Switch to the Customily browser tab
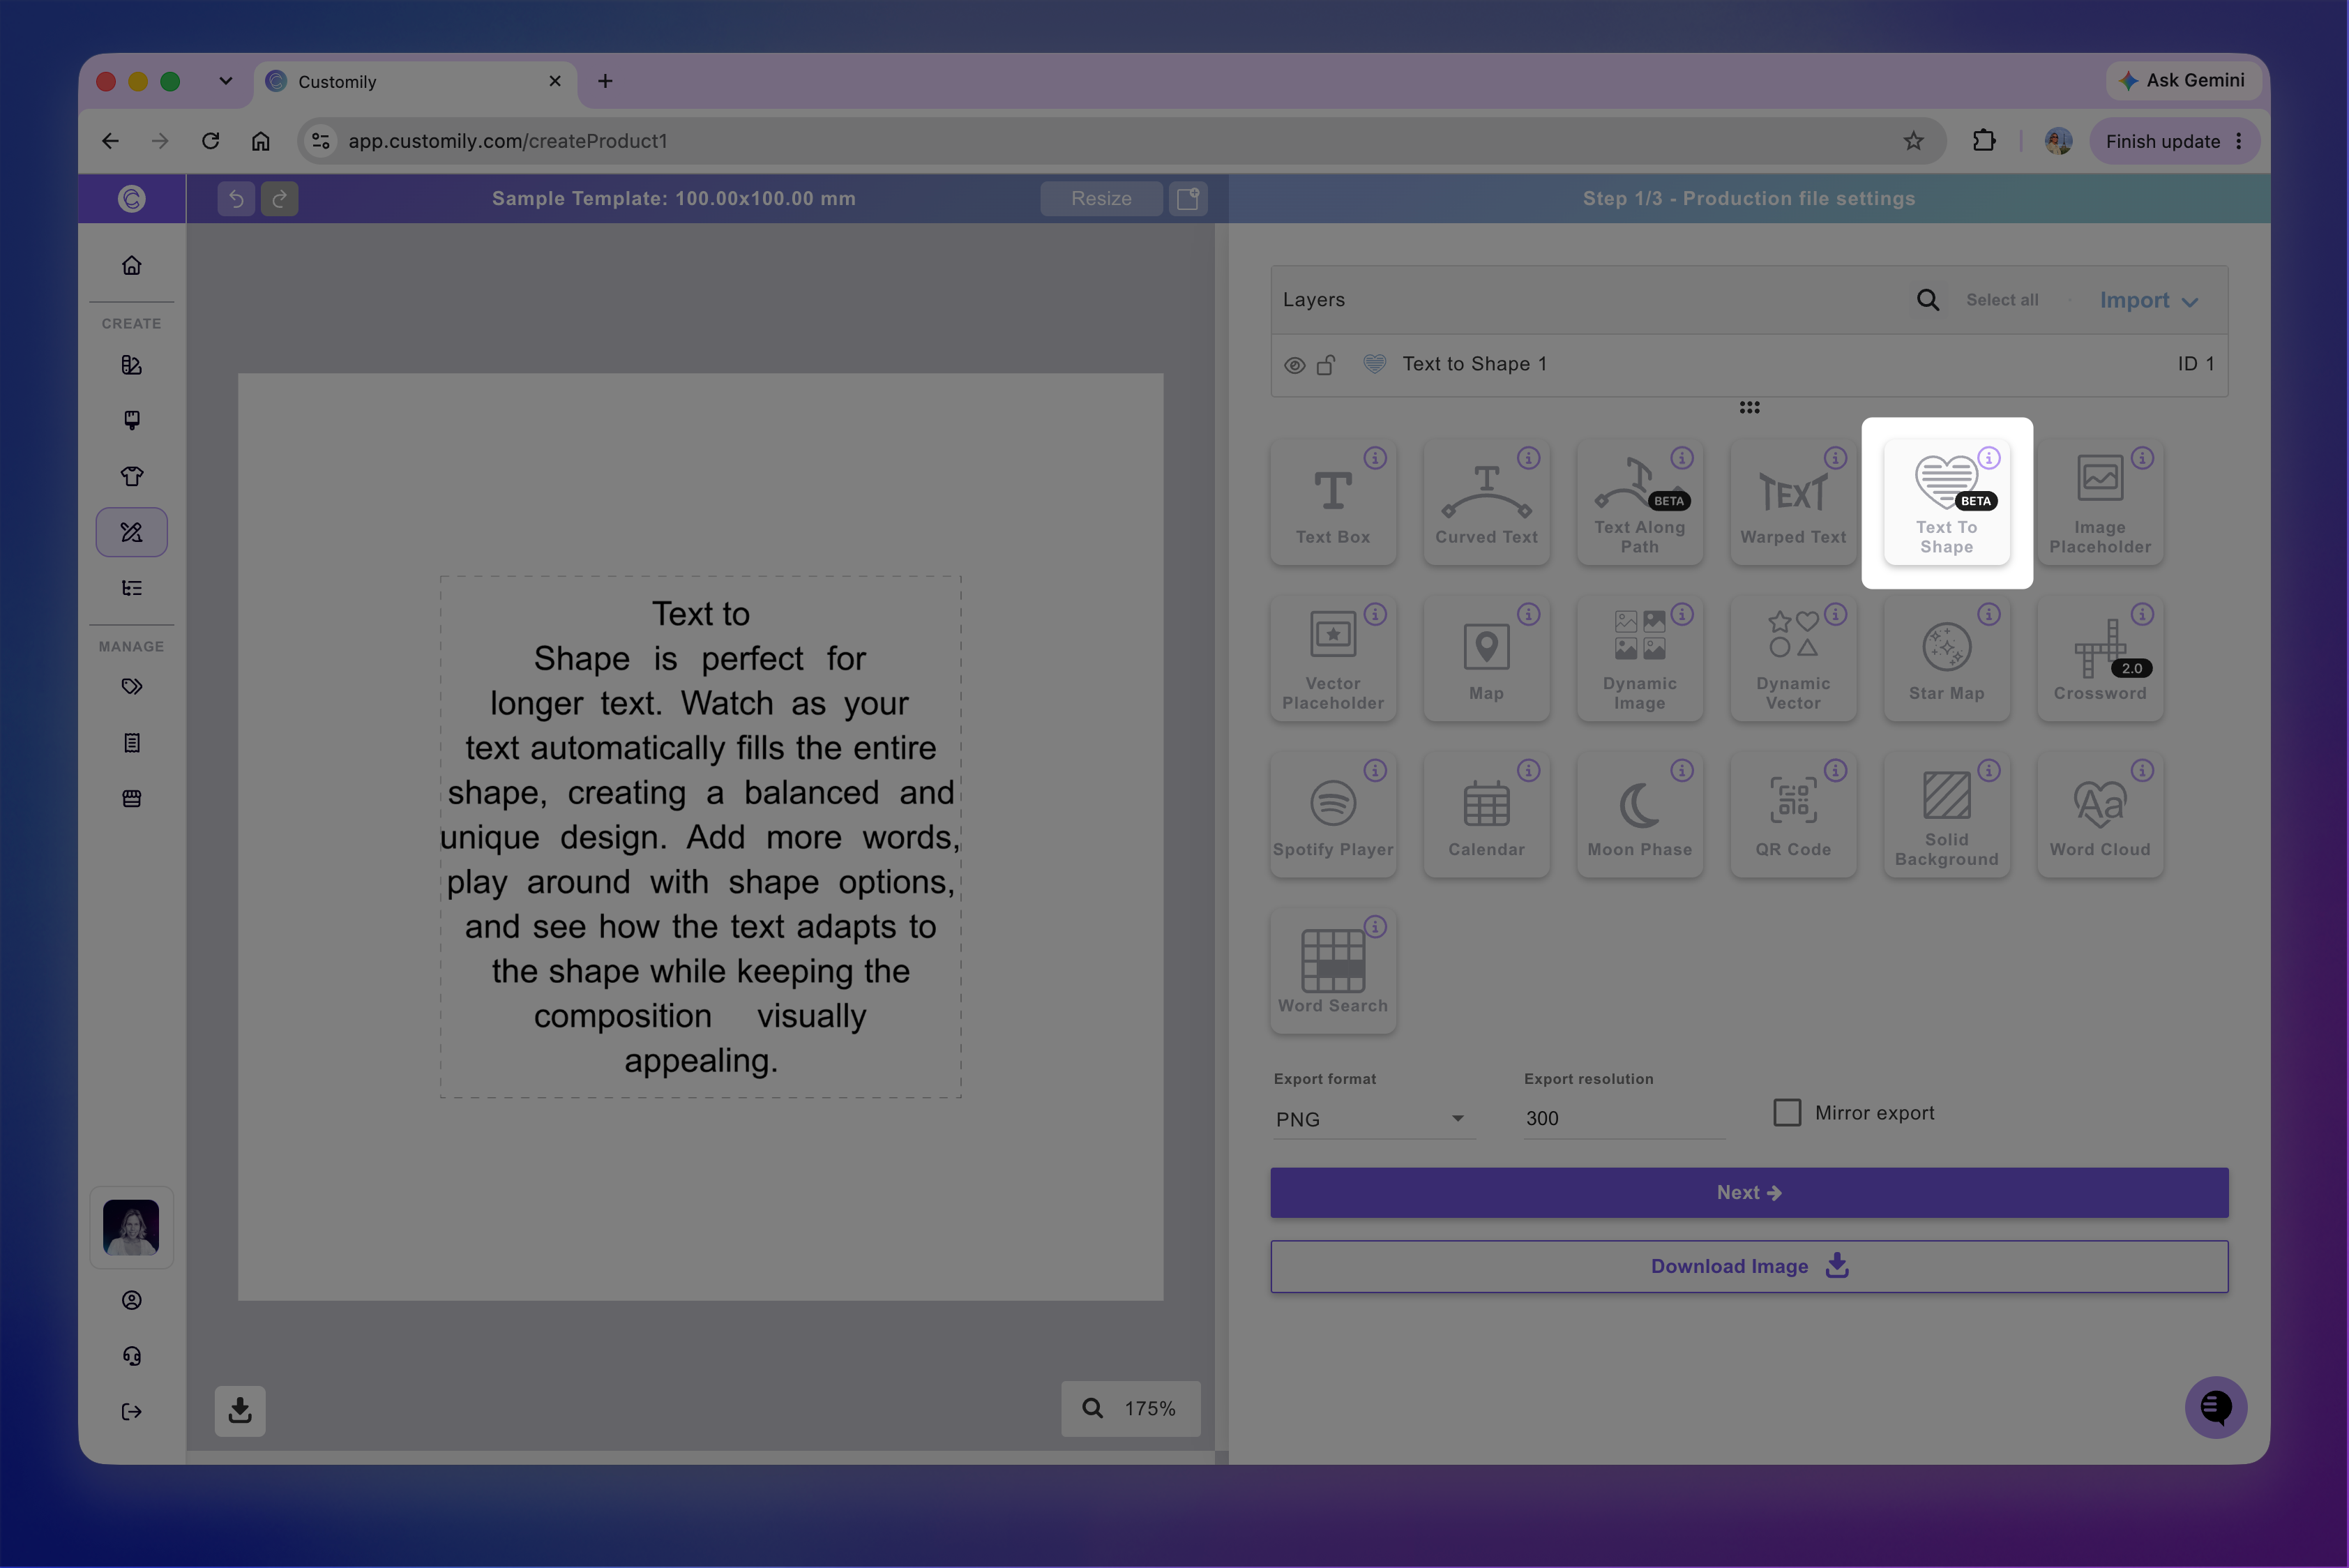This screenshot has height=1568, width=2349. pyautogui.click(x=415, y=82)
